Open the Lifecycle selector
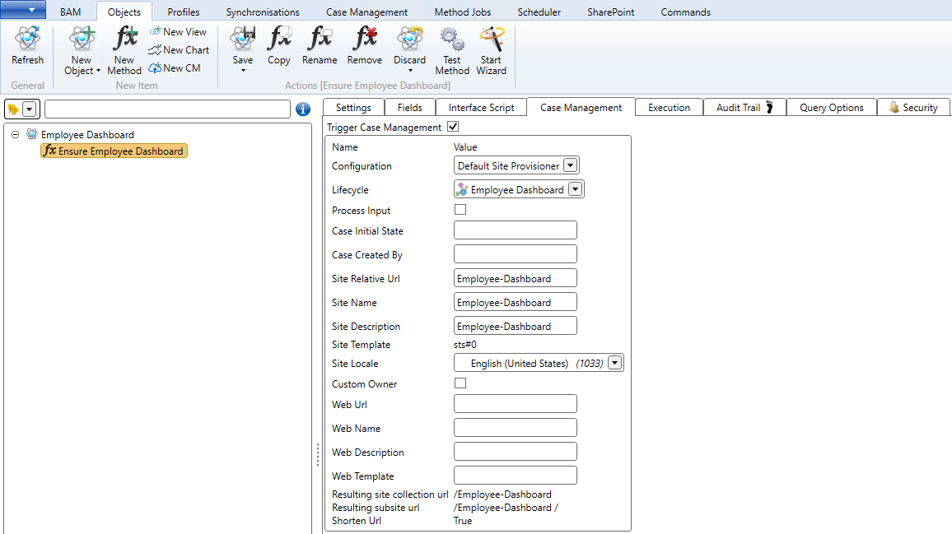This screenshot has height=534, width=952. coord(576,188)
